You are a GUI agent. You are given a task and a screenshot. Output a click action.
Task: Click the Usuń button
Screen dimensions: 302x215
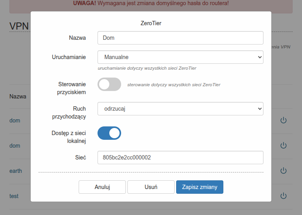point(151,187)
